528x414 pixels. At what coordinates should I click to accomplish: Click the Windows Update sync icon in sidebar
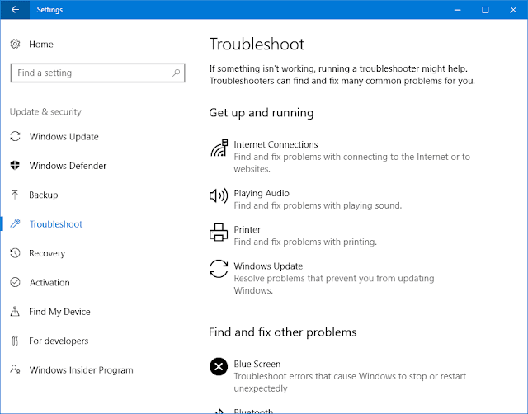point(15,136)
